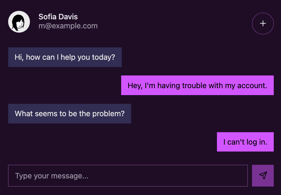Viewport: 281px width, 195px height.
Task: Click the m@example.com email address
Action: pos(68,26)
